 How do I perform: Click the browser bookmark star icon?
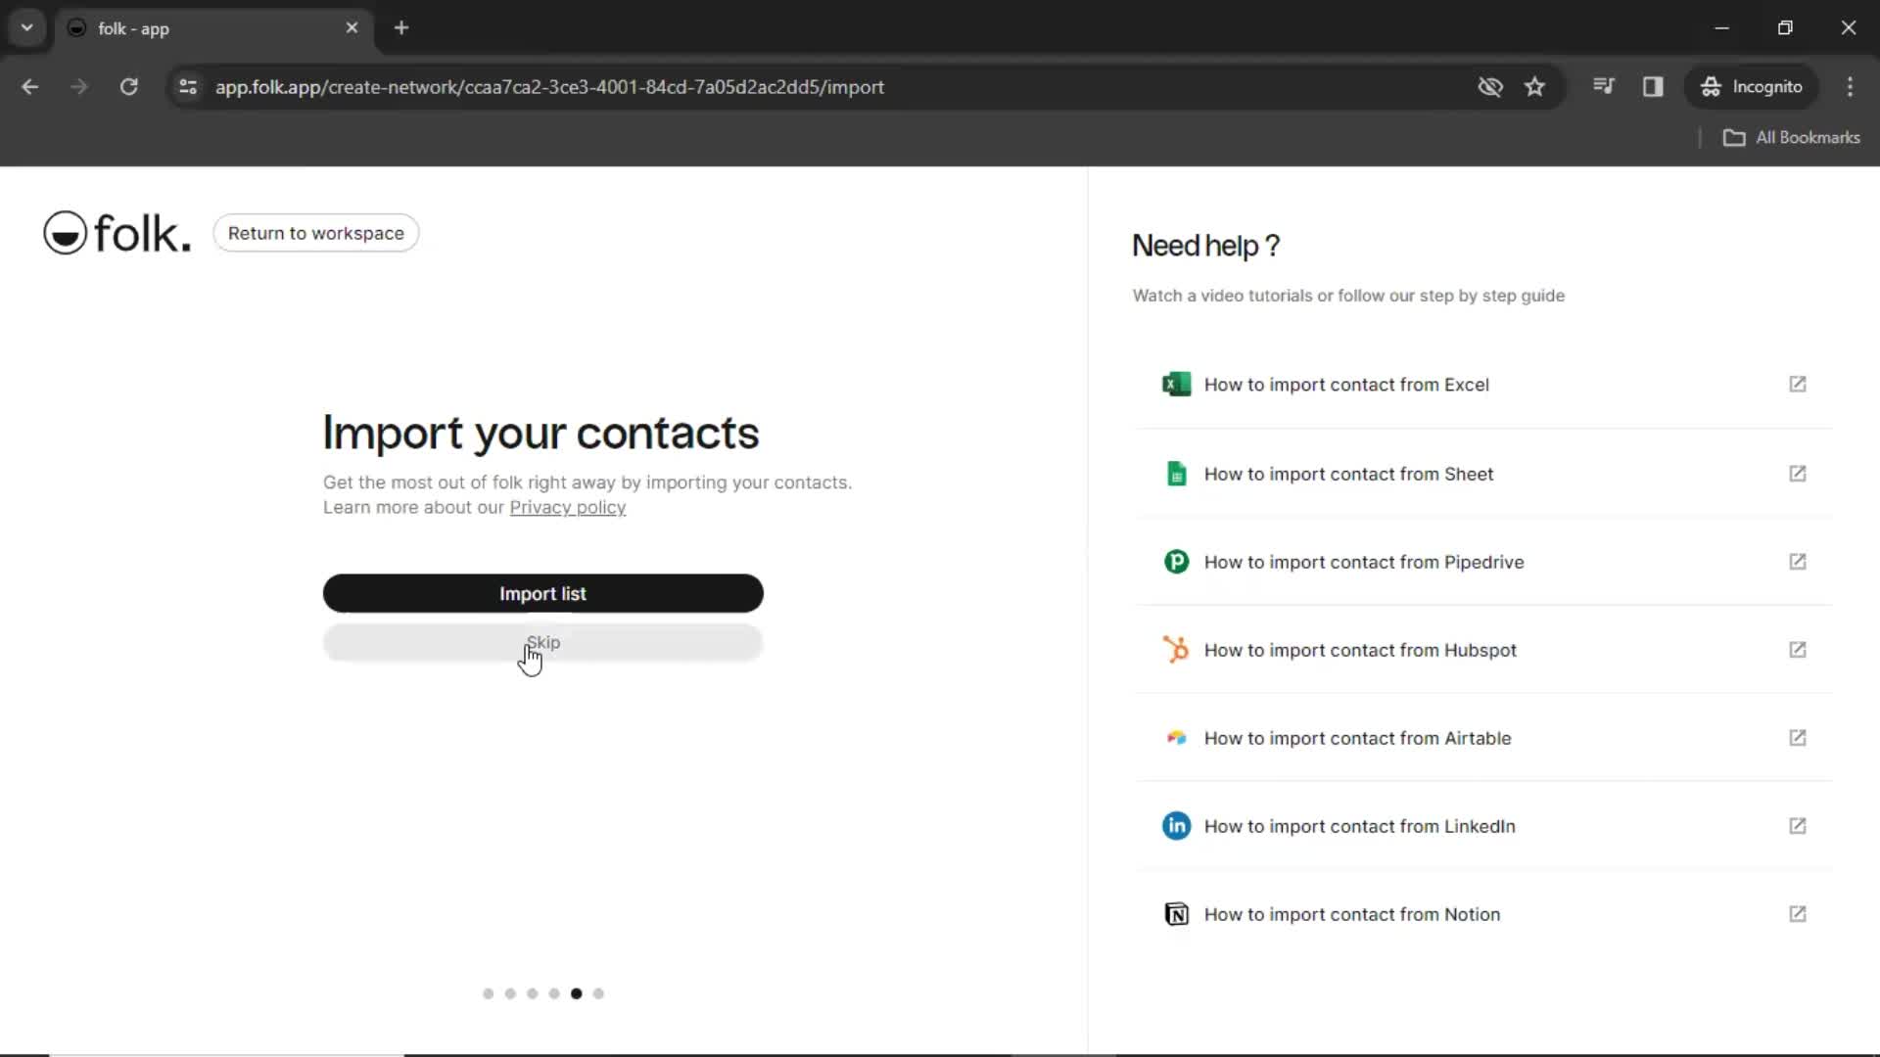point(1534,86)
